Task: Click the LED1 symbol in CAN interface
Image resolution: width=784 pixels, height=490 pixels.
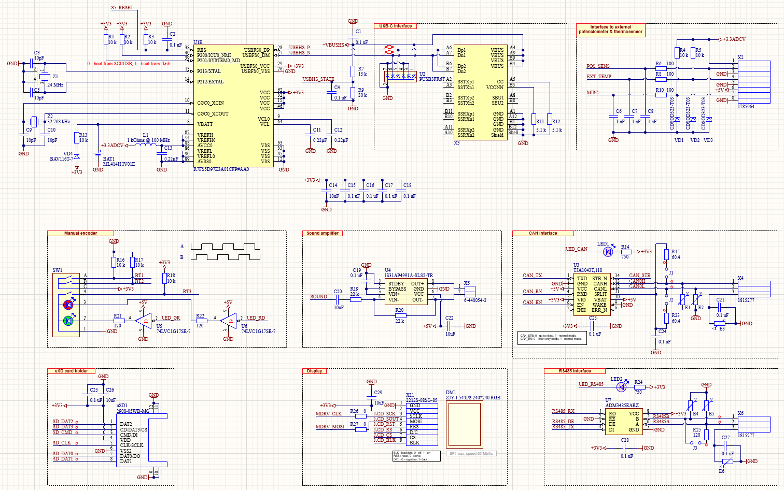Action: pos(608,252)
